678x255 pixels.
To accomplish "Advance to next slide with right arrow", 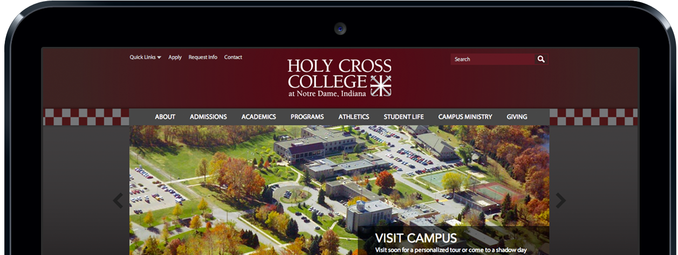I will point(561,201).
